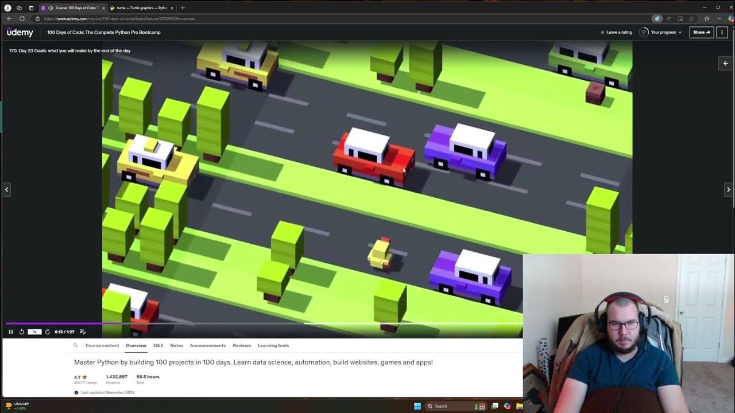Click the 56.5 hours total text
Viewport: 735px width, 413px height.
[148, 377]
